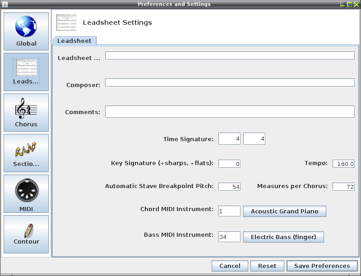Click the "Leadsheet Settings" heading text

[x=117, y=23]
